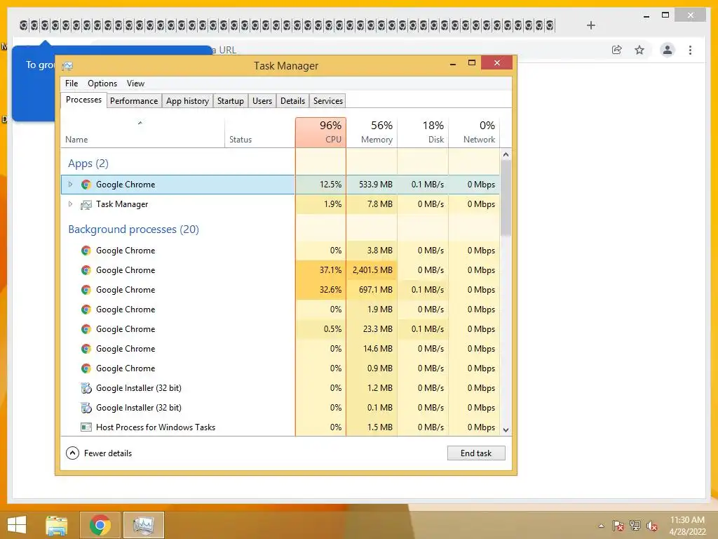Switch to Details tab
Screen dimensions: 718x539
click(x=292, y=101)
